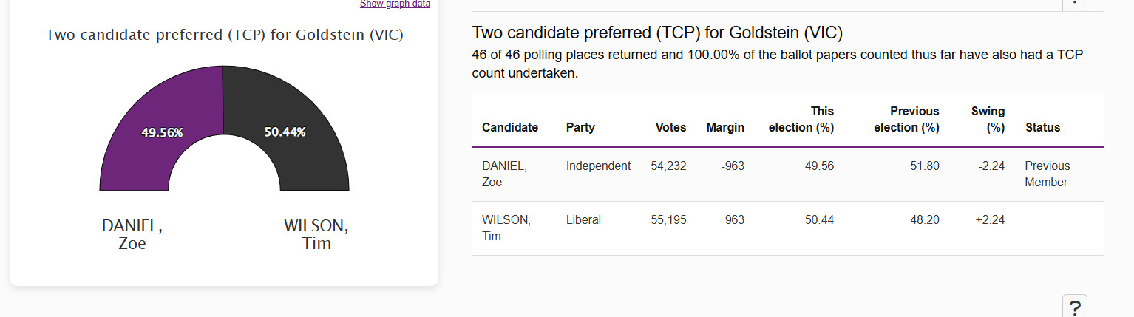Viewport: 1134px width, 317px height.
Task: Click the Previous Member status cell
Action: coord(1048,174)
